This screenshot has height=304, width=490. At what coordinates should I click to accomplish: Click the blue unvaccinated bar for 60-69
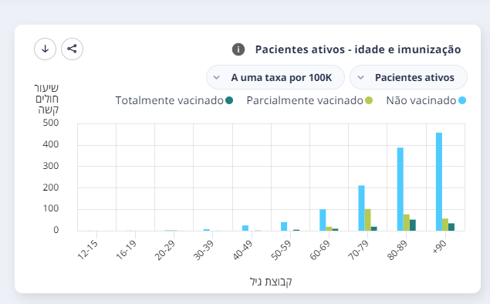[x=323, y=220]
